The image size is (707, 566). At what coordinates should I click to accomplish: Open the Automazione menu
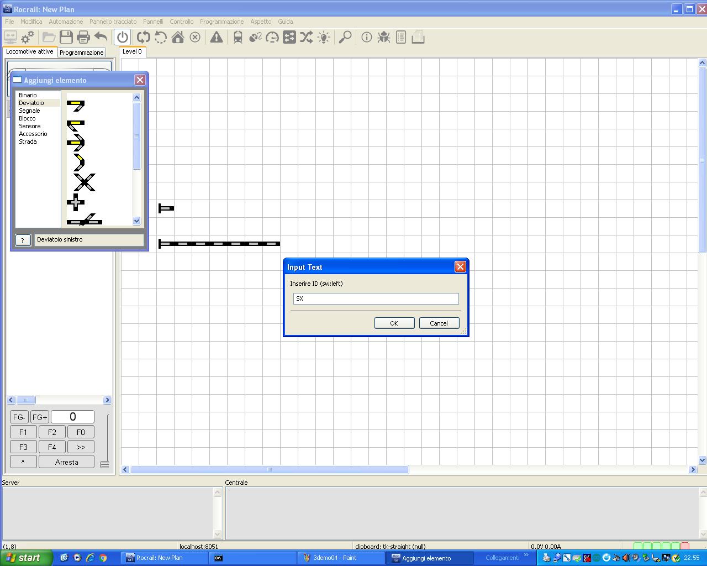click(66, 22)
